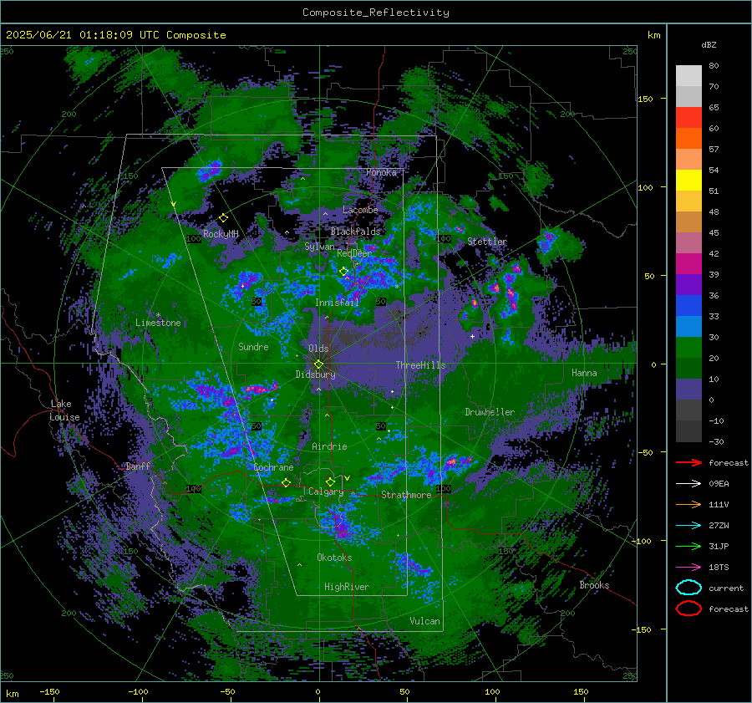Click the red 'forecast' ellipse legend symbol
Viewport: 752px width, 703px height.
688,609
